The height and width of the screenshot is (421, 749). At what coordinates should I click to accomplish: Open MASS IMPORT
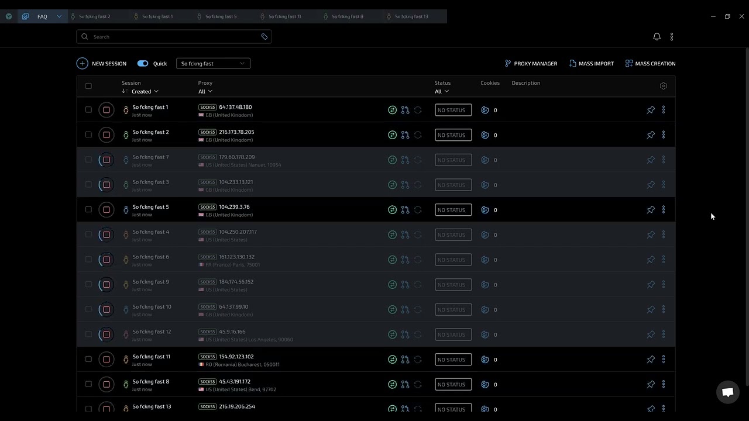click(x=591, y=63)
